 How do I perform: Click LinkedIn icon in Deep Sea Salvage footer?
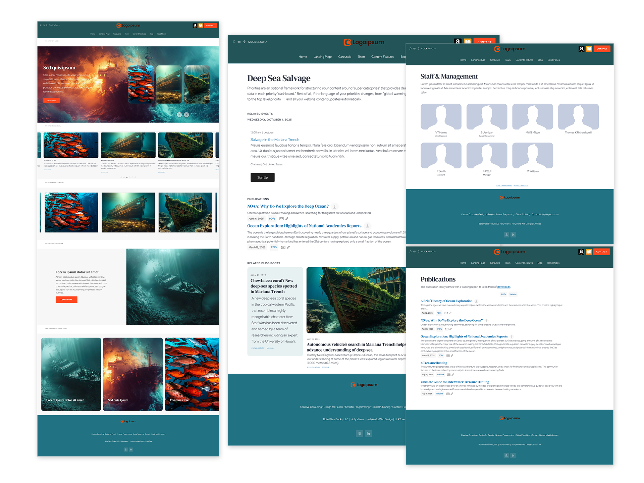(x=368, y=434)
